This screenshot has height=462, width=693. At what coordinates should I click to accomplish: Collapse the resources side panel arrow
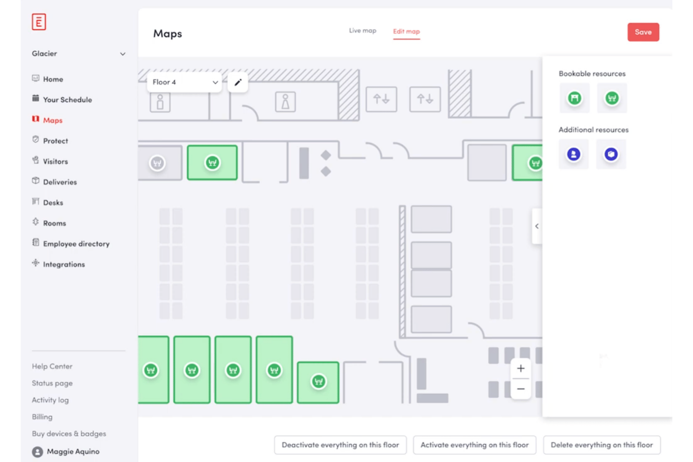(x=537, y=226)
